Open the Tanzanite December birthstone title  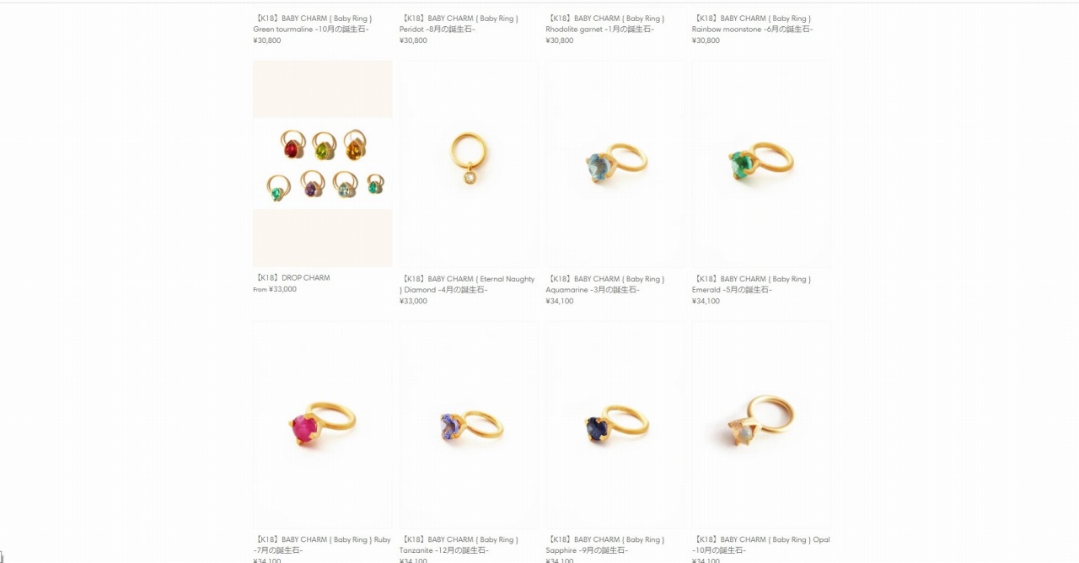click(x=459, y=544)
